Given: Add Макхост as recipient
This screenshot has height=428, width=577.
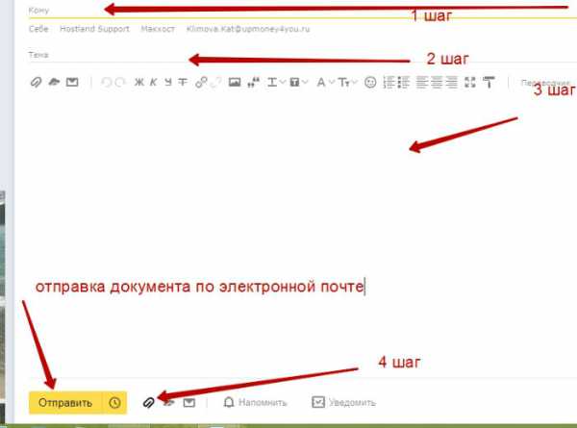Looking at the screenshot, I should click(x=158, y=29).
